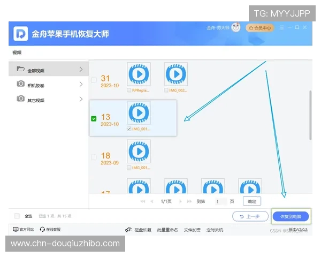Go to the last page arrow icon
This screenshot has height=257, width=321.
[x=189, y=201]
